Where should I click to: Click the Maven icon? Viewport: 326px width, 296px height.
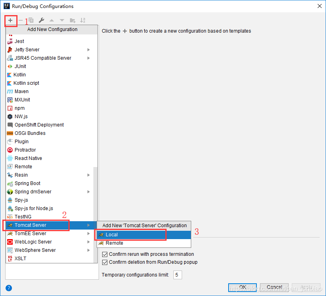(10, 92)
